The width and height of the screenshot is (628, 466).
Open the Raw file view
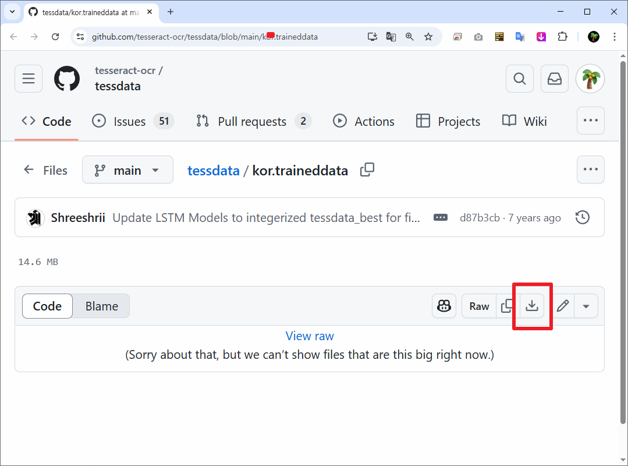479,306
